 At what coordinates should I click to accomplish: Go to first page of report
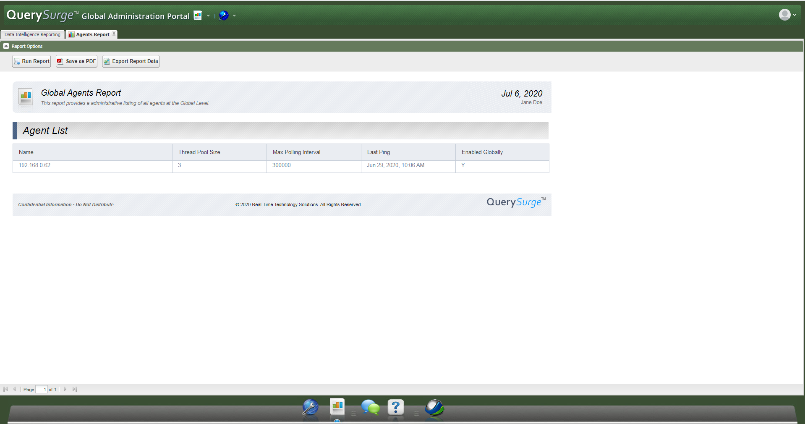coord(5,389)
